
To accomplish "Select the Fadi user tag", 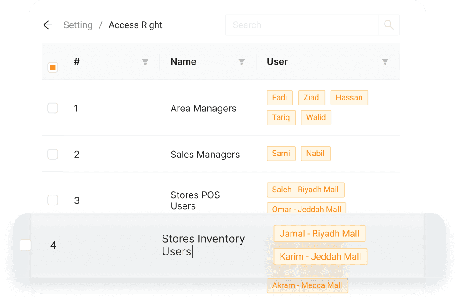I will pyautogui.click(x=280, y=97).
